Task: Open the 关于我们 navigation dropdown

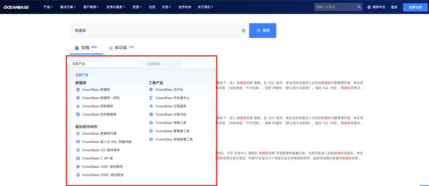Action: point(205,7)
